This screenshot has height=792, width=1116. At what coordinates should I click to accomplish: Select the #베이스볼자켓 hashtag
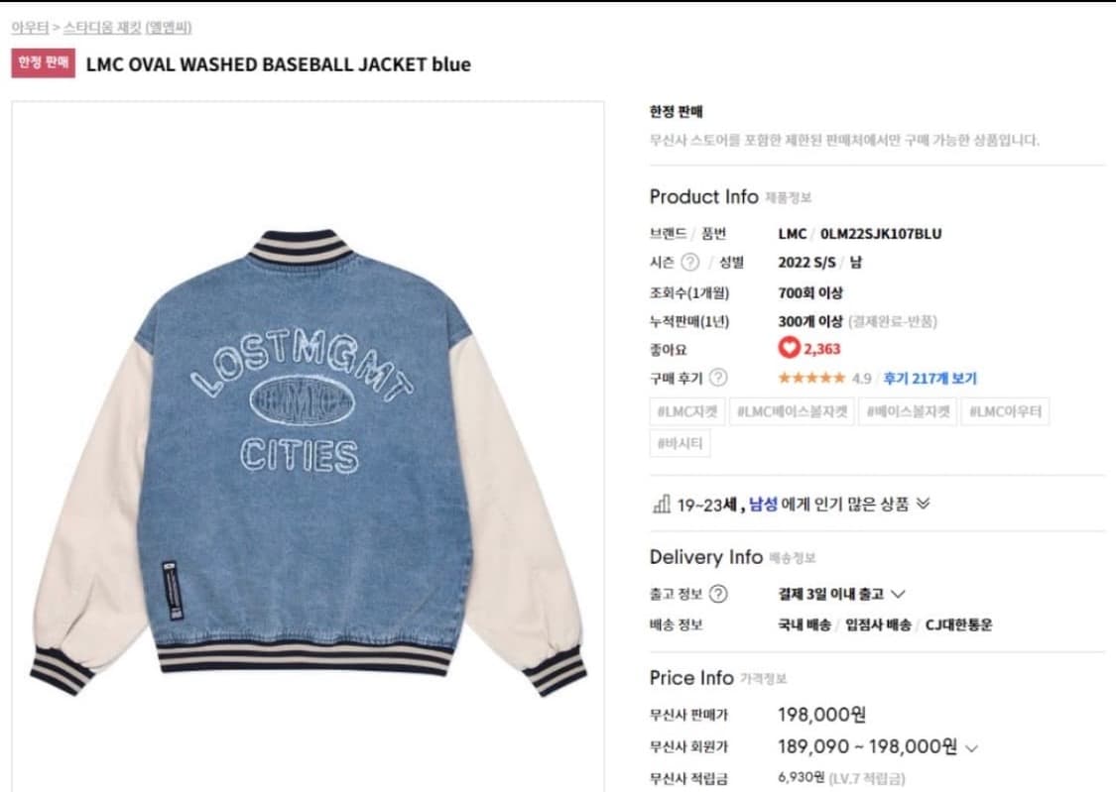[x=908, y=411]
